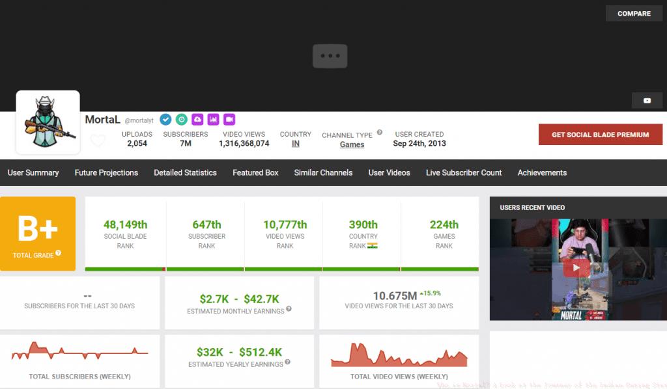Click Estimated Yearly Earnings info icon
Image resolution: width=667 pixels, height=389 pixels.
pyautogui.click(x=287, y=362)
